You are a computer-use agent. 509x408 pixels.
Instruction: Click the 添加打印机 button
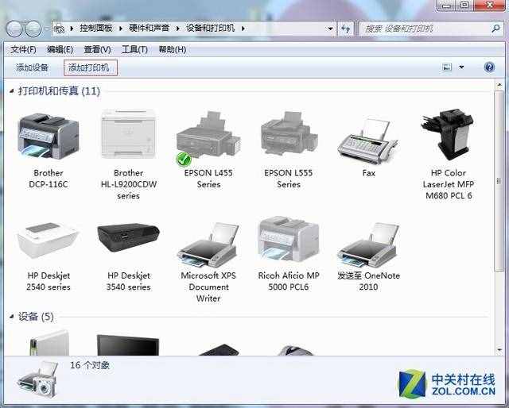89,67
